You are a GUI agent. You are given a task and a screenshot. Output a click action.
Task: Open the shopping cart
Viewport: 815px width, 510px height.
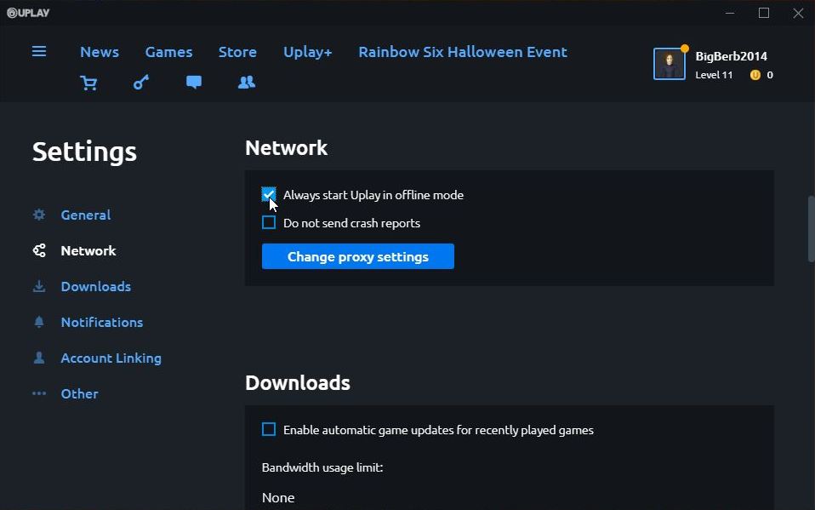click(x=88, y=83)
